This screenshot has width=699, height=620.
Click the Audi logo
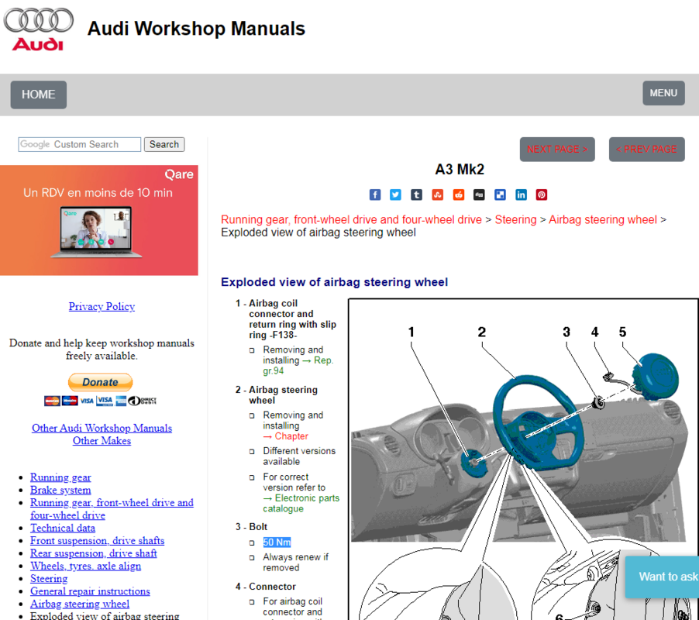pos(39,29)
